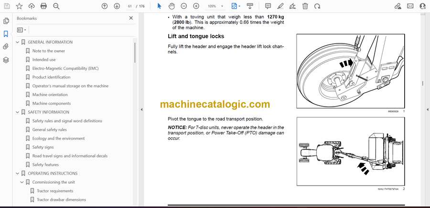Open the Attachments paperclip panel

[x=6, y=47]
